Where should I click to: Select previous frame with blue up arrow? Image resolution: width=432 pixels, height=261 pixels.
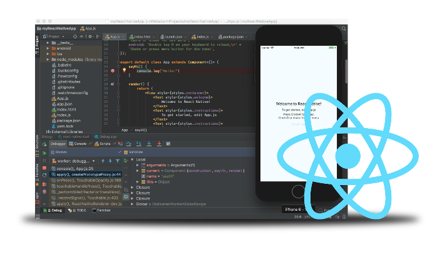[x=103, y=161]
